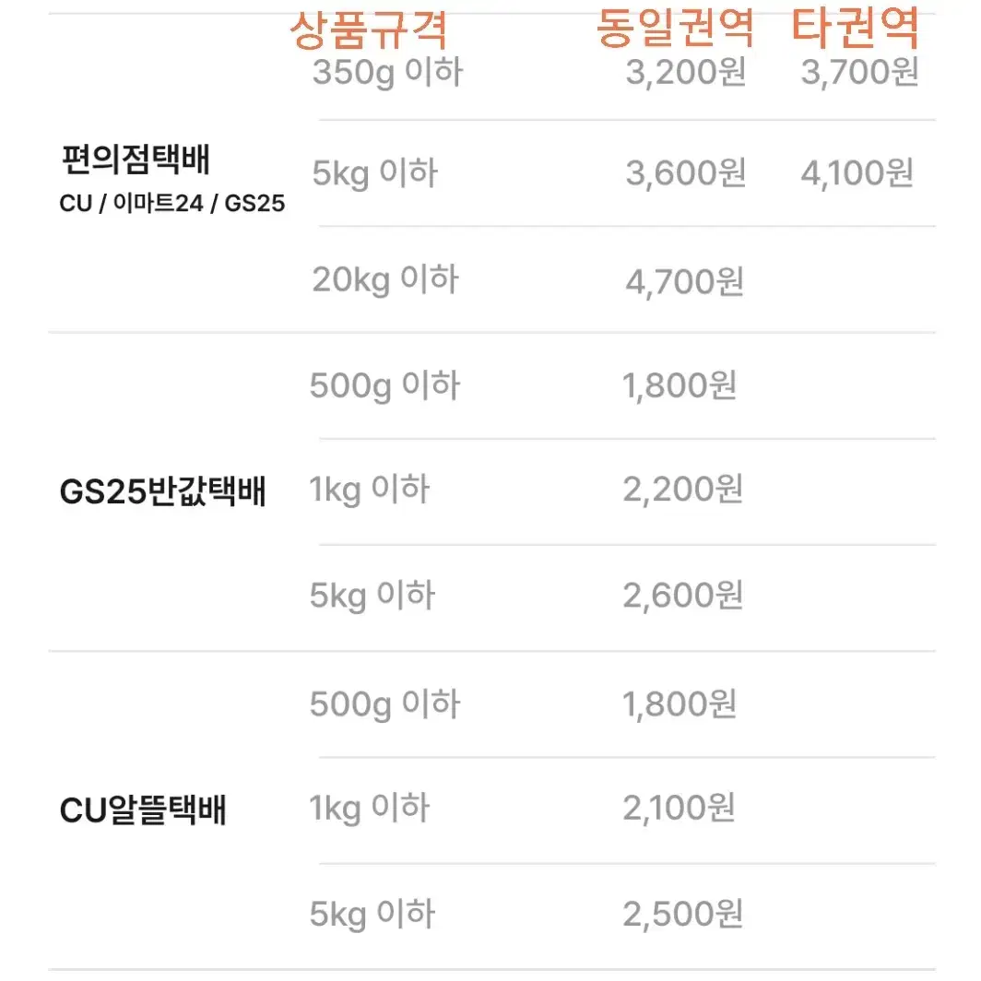Select the 20kg 이하 weight option

click(x=386, y=279)
